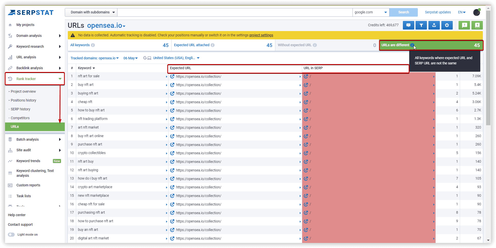Click the Site audit sitemap icon
496x248 pixels.
click(x=10, y=150)
